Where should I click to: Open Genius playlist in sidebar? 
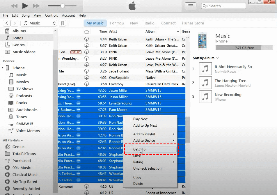point(18,147)
